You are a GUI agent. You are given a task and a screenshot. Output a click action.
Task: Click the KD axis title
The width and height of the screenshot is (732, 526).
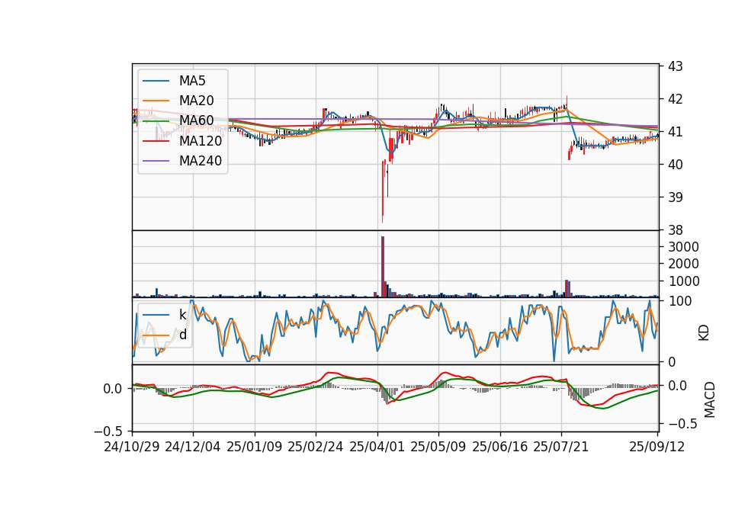point(704,333)
